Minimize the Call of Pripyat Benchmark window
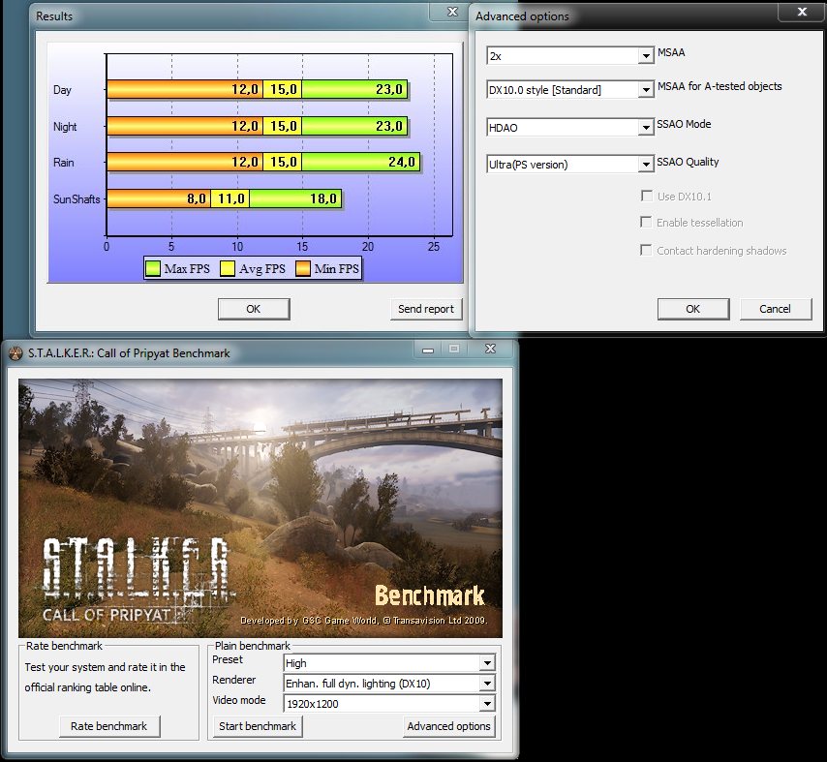The image size is (827, 762). [x=428, y=350]
